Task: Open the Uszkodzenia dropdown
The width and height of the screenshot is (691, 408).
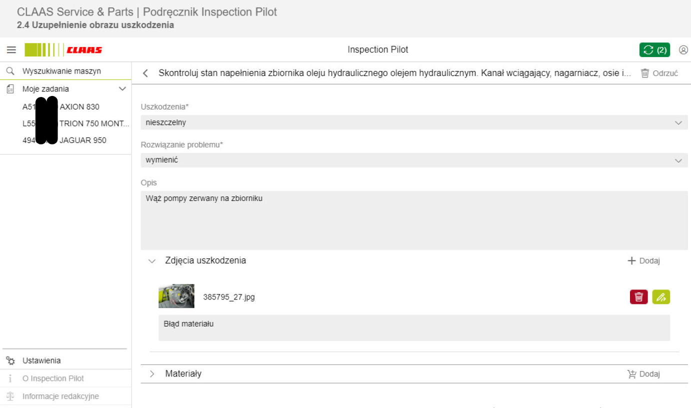Action: [414, 122]
